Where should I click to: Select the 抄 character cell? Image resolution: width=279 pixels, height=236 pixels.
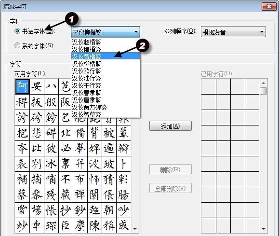(x=66, y=210)
